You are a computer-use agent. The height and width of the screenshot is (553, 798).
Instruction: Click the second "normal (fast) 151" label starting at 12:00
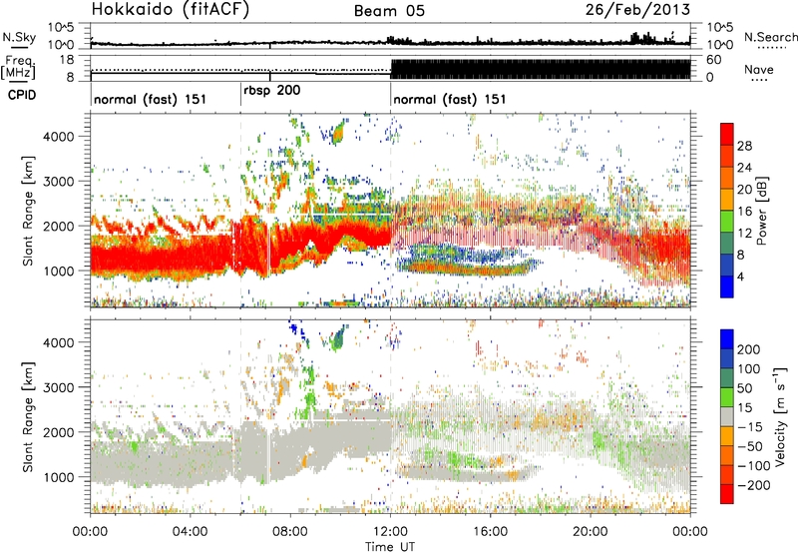450,99
